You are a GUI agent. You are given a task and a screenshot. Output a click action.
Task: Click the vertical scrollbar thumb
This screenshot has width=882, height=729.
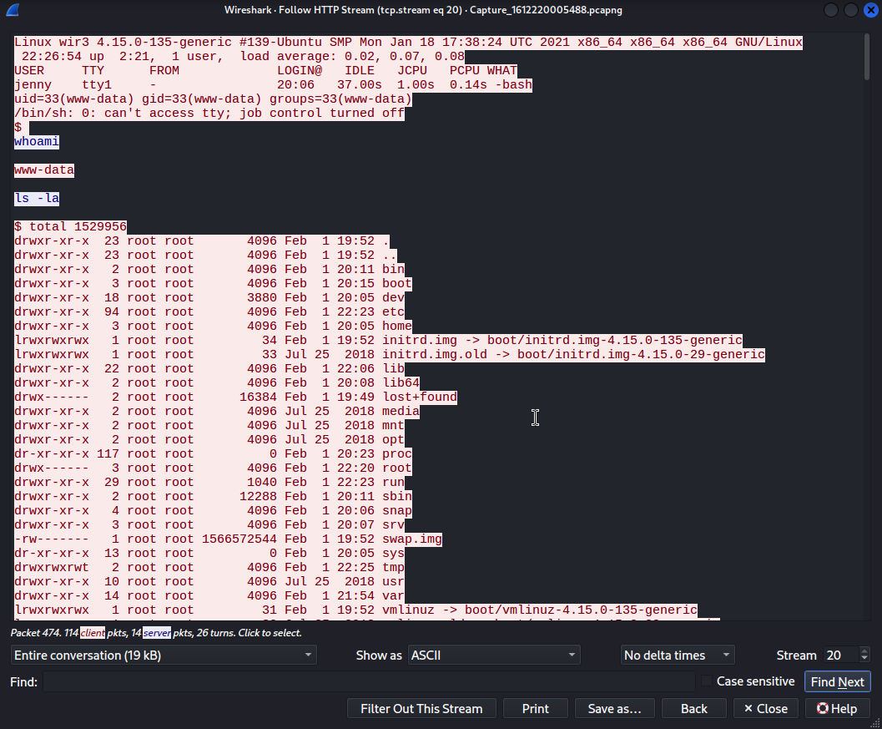pos(866,56)
